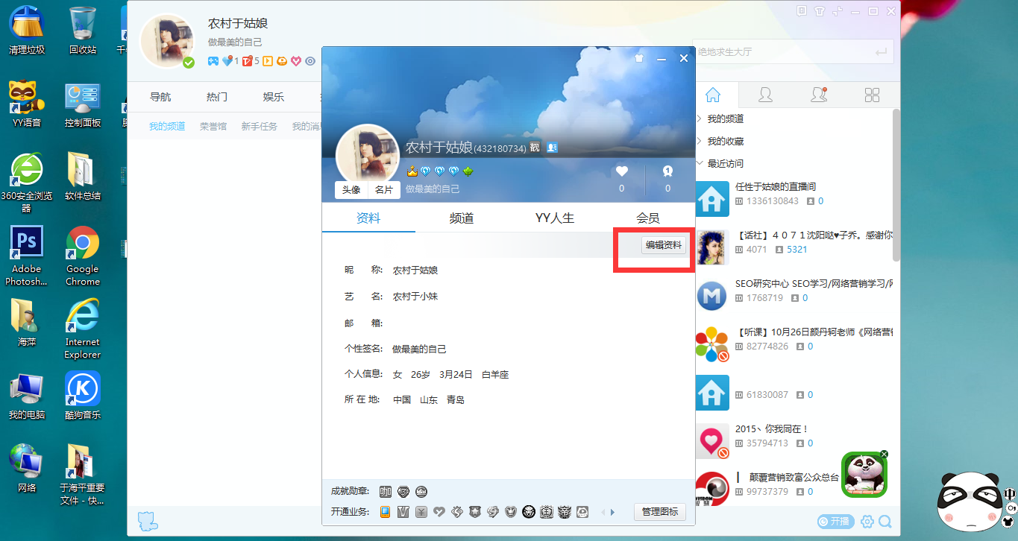
Task: Open the home tab icon in right panel
Action: click(x=713, y=95)
